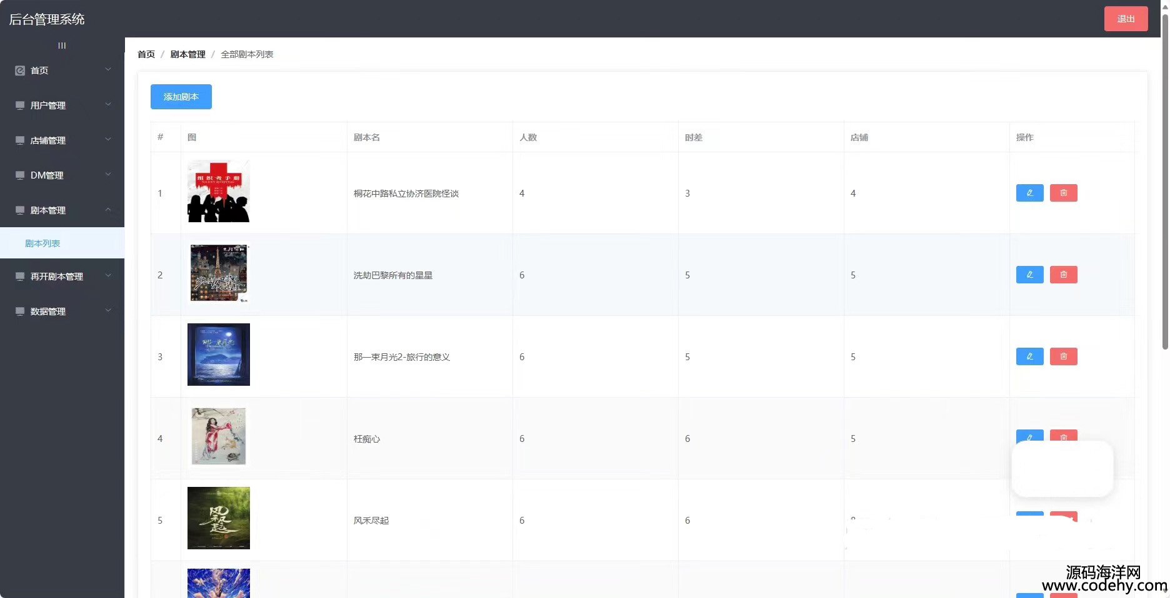Click the vertical page scrollbar
Image resolution: width=1170 pixels, height=598 pixels.
(x=1165, y=181)
